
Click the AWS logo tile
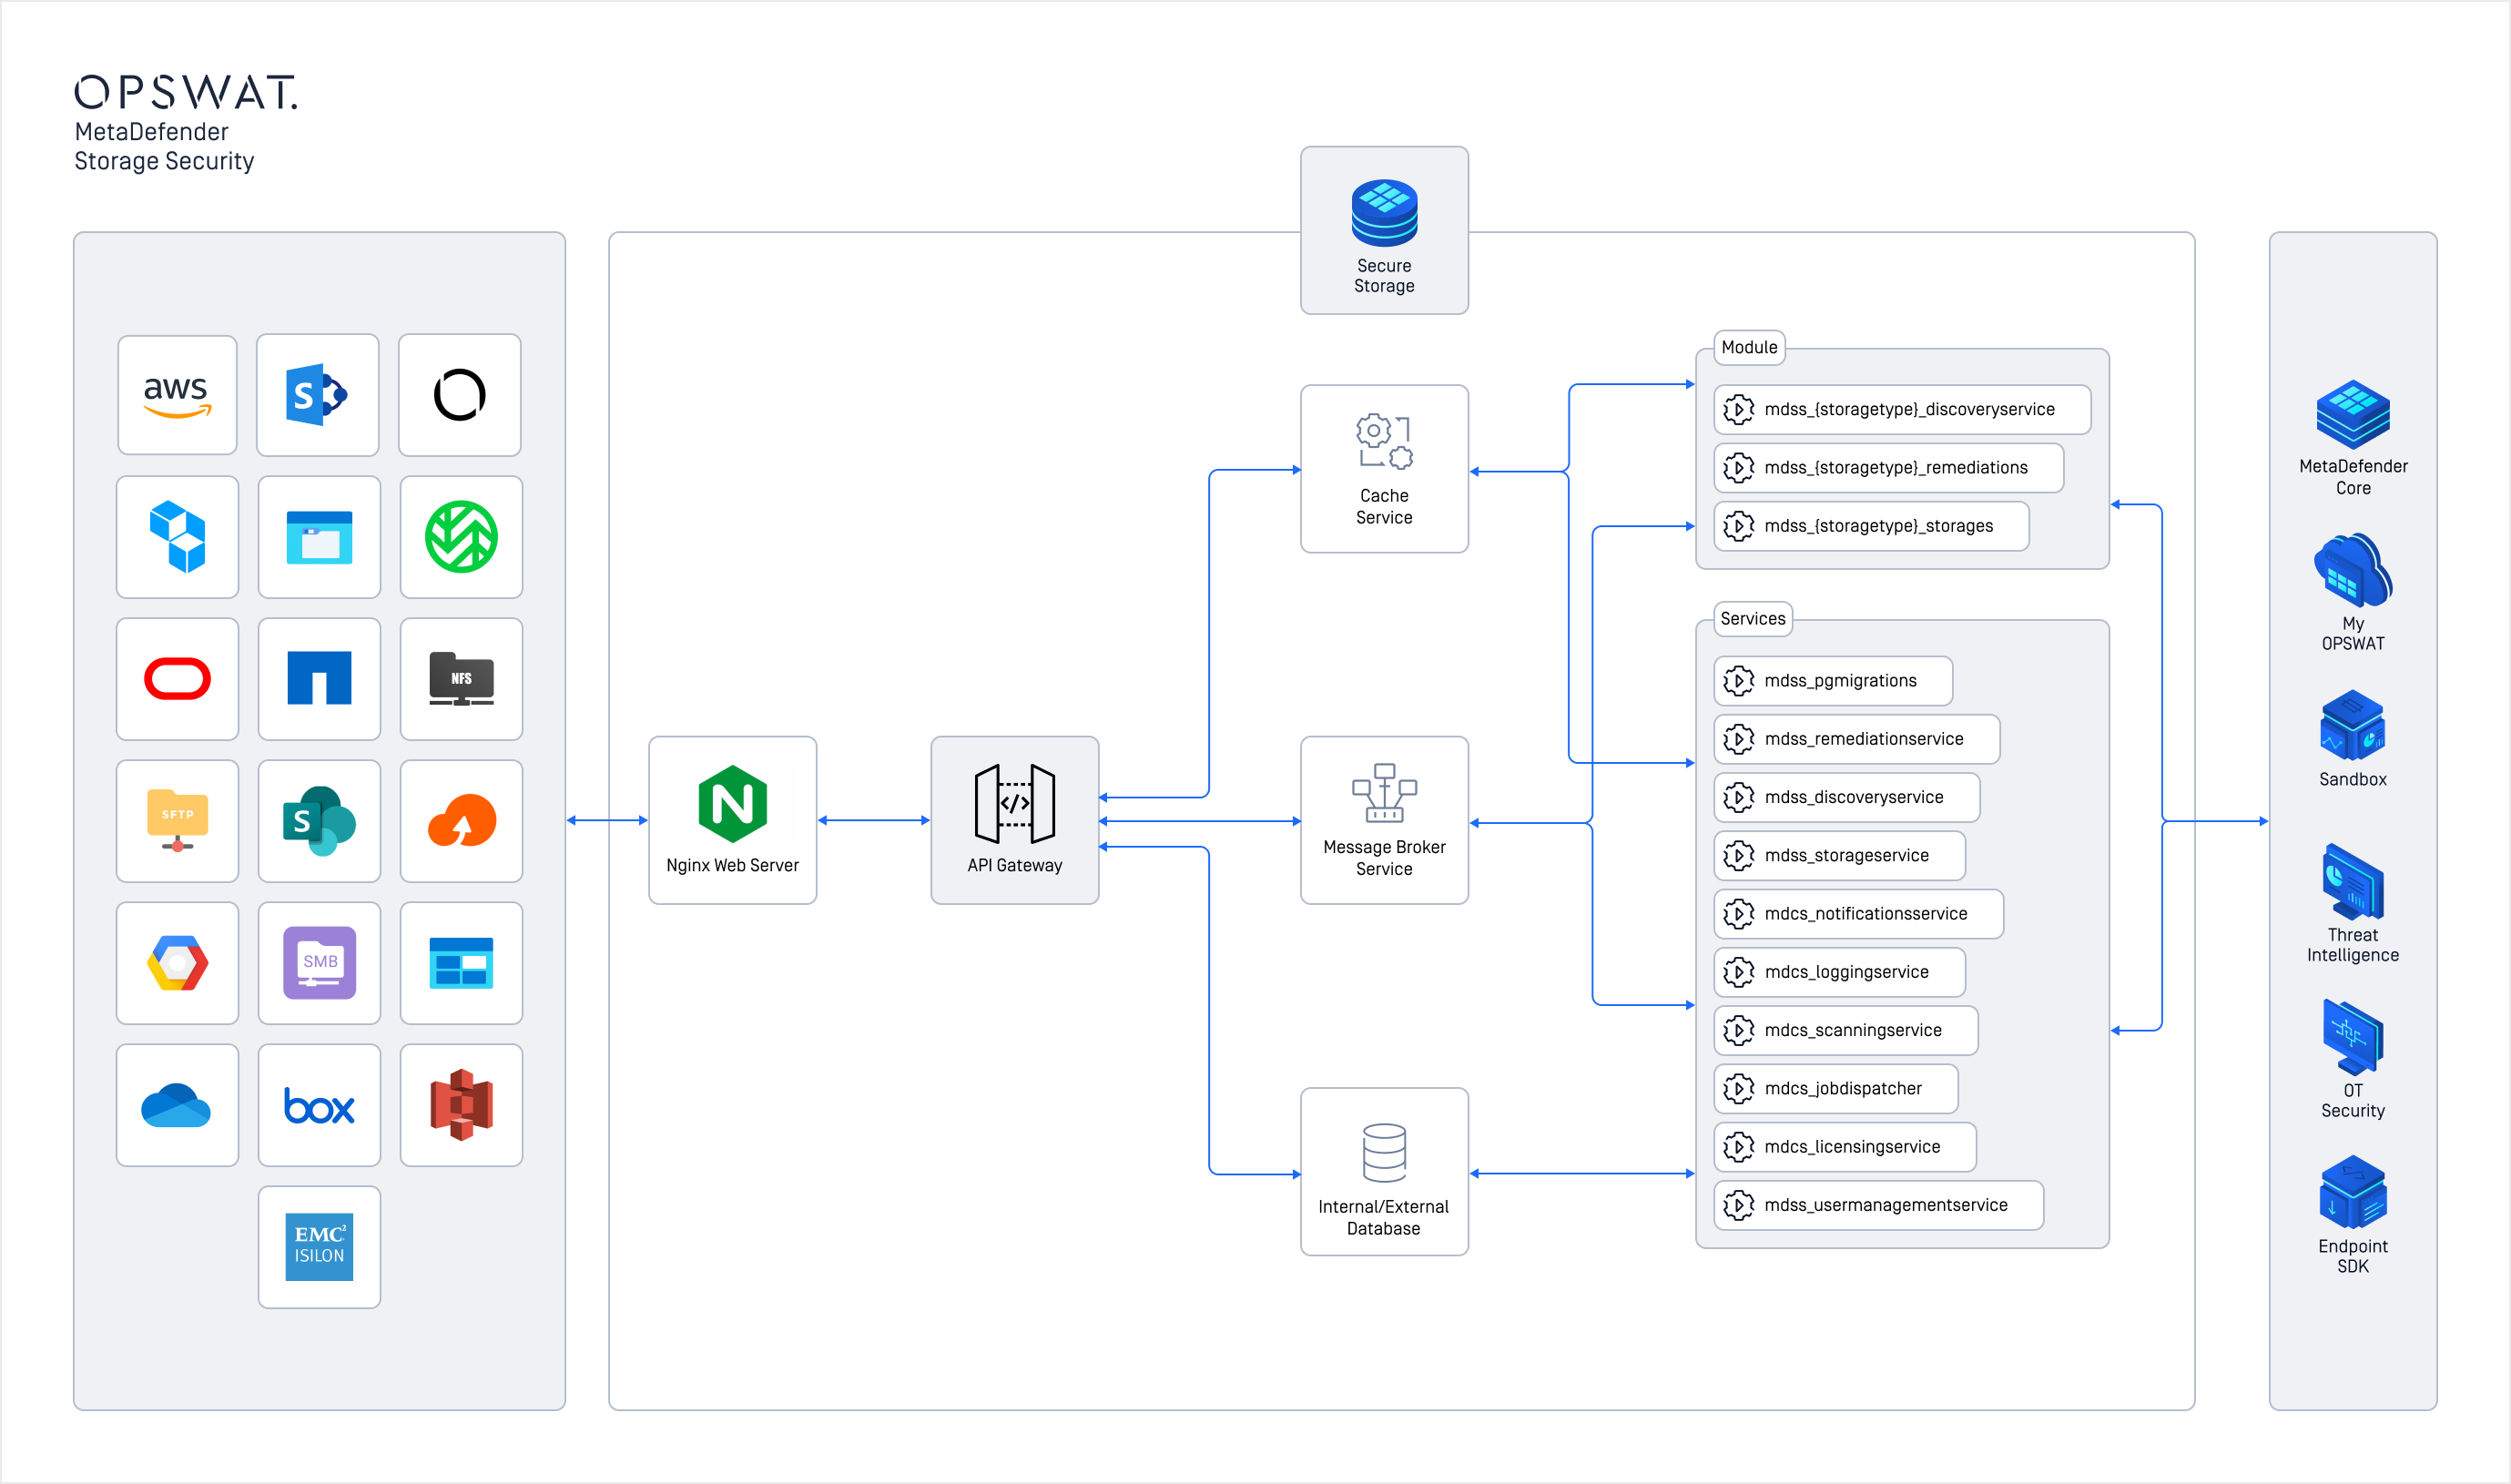click(177, 395)
